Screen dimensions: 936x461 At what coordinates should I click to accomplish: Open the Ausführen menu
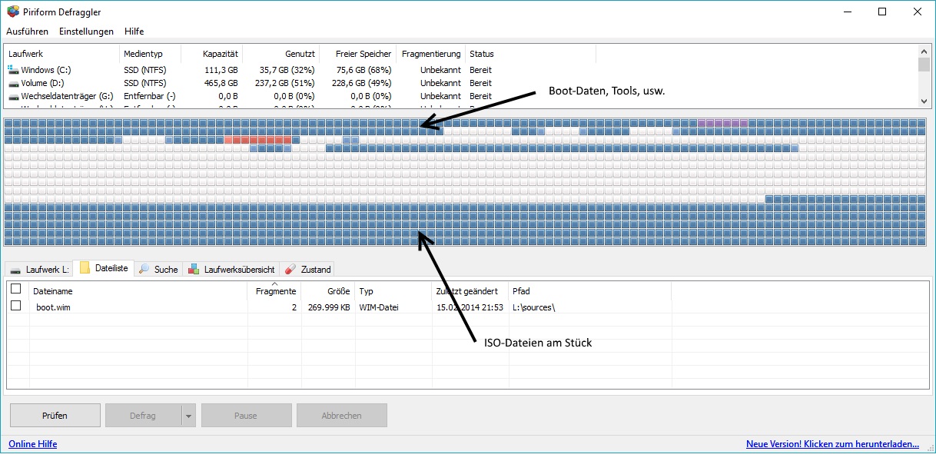(x=27, y=32)
